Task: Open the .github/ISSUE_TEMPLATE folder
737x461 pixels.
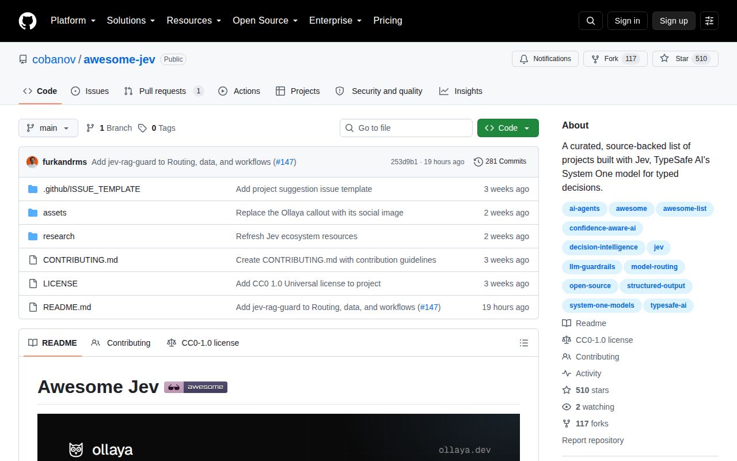Action: pyautogui.click(x=92, y=189)
